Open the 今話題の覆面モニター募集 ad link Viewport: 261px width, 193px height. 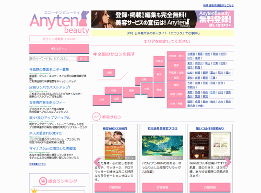[x=49, y=70]
